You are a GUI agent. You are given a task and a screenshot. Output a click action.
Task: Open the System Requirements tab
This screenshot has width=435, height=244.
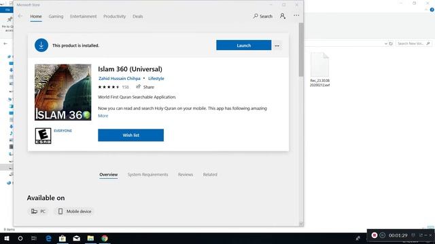click(x=147, y=175)
